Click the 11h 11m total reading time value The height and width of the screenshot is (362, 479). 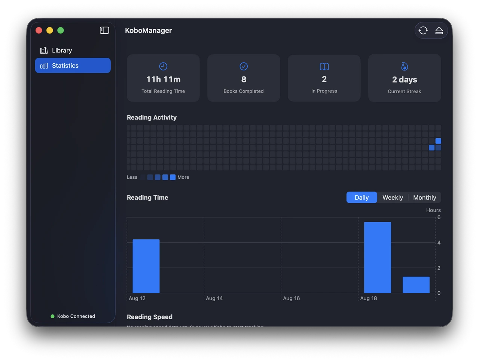(x=163, y=79)
